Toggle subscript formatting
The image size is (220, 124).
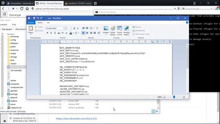tap(63, 33)
